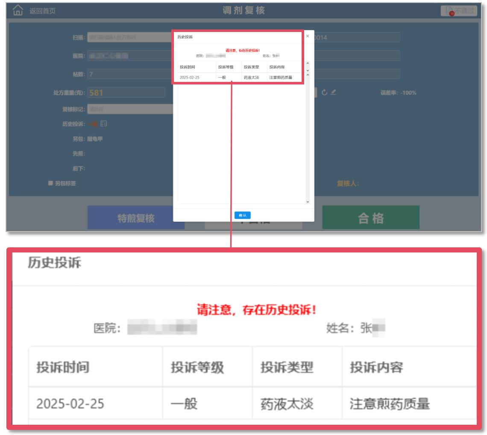
Task: Check the 另包标签 checkbox
Action: [x=50, y=183]
